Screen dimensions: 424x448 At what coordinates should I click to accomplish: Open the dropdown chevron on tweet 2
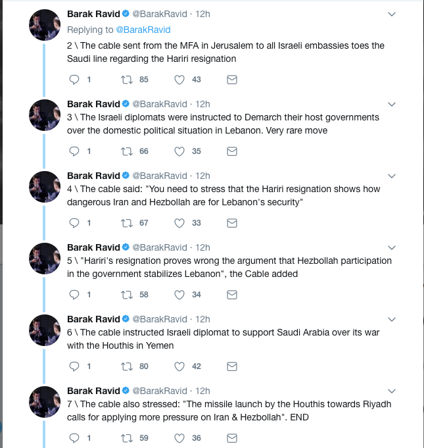pos(392,14)
